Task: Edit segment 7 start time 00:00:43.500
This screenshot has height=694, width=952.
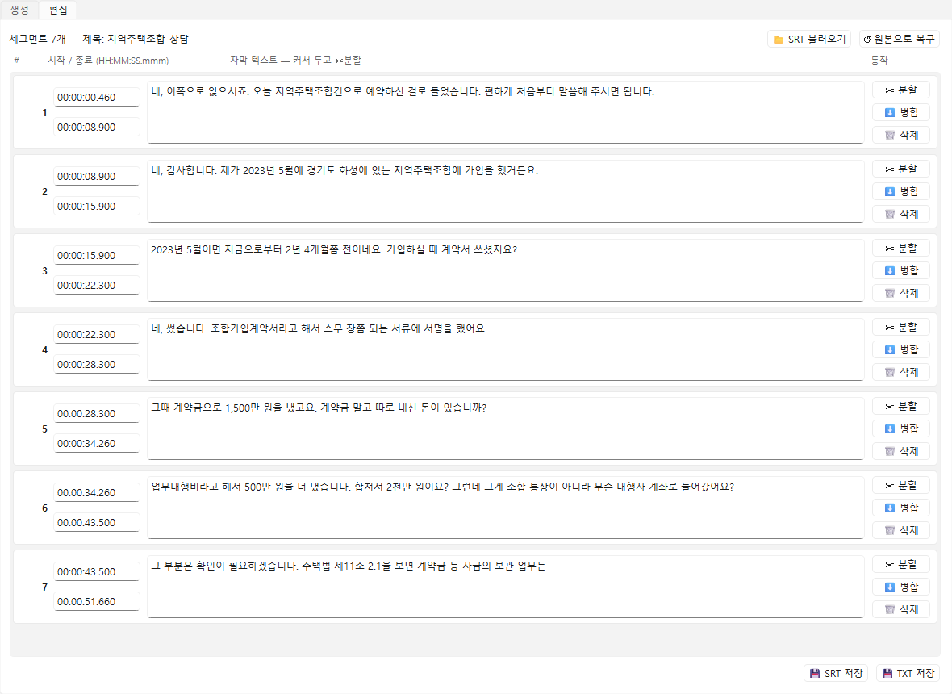Action: (97, 572)
